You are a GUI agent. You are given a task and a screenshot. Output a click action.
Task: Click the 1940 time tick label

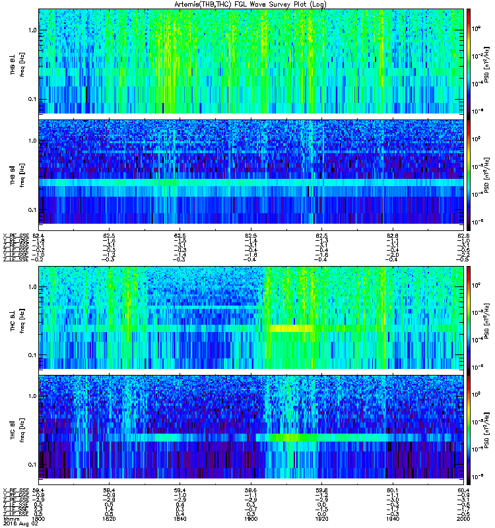click(393, 519)
